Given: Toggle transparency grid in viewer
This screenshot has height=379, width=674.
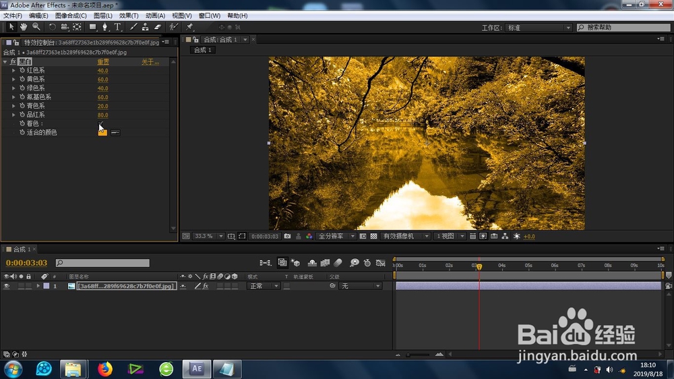Looking at the screenshot, I should [x=373, y=236].
